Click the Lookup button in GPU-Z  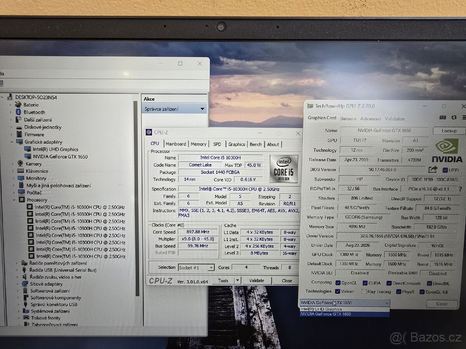[449, 131]
